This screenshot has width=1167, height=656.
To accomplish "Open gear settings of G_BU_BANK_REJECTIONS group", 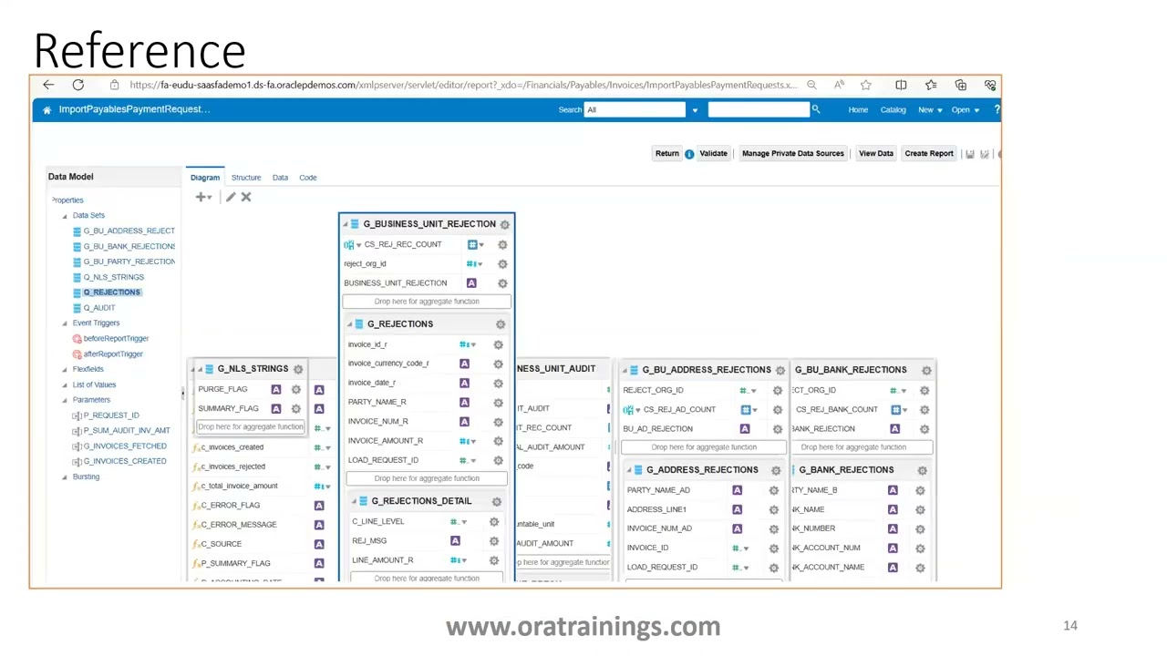I will point(926,370).
